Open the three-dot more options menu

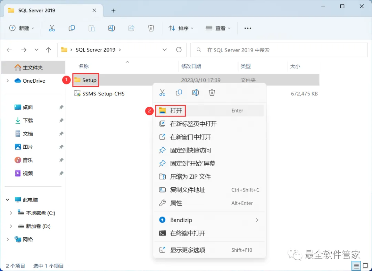coord(248,28)
